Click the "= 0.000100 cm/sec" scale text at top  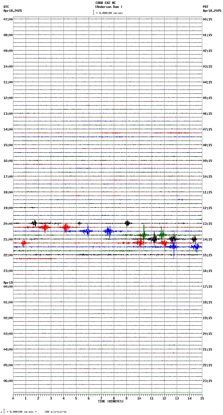coord(109,13)
